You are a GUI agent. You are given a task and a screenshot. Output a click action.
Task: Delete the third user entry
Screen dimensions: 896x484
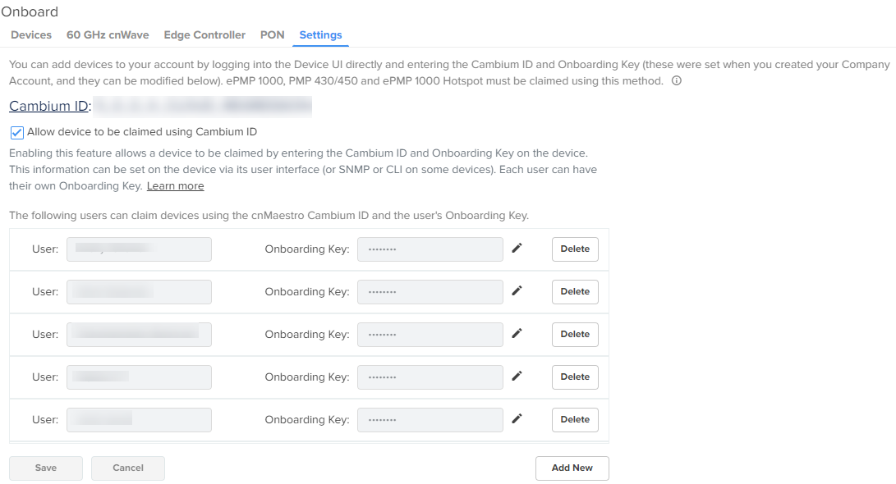[x=575, y=335]
